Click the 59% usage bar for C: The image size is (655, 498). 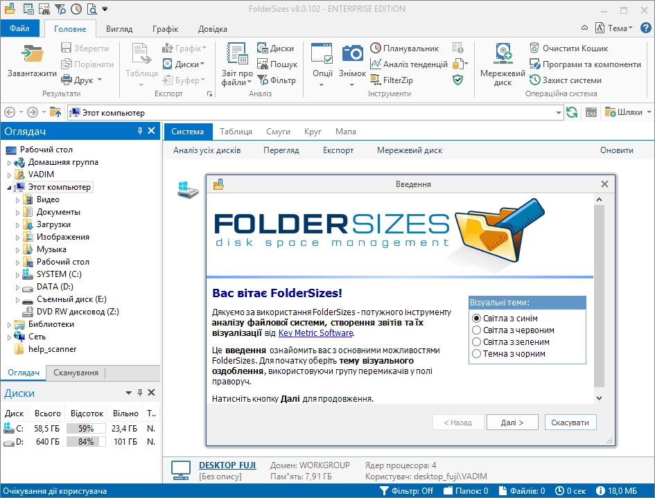[x=86, y=429]
